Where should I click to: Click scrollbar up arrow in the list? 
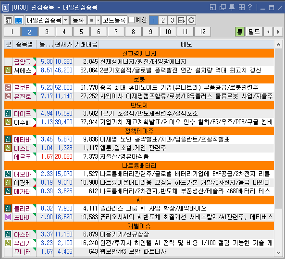[x=278, y=45]
